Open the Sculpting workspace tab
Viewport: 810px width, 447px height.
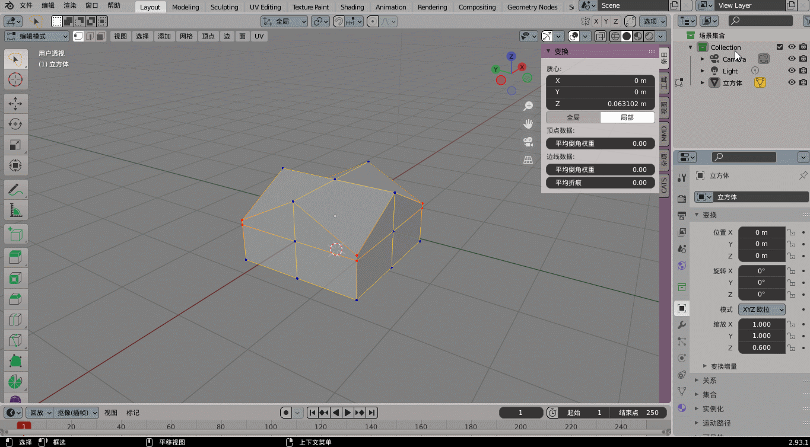224,7
